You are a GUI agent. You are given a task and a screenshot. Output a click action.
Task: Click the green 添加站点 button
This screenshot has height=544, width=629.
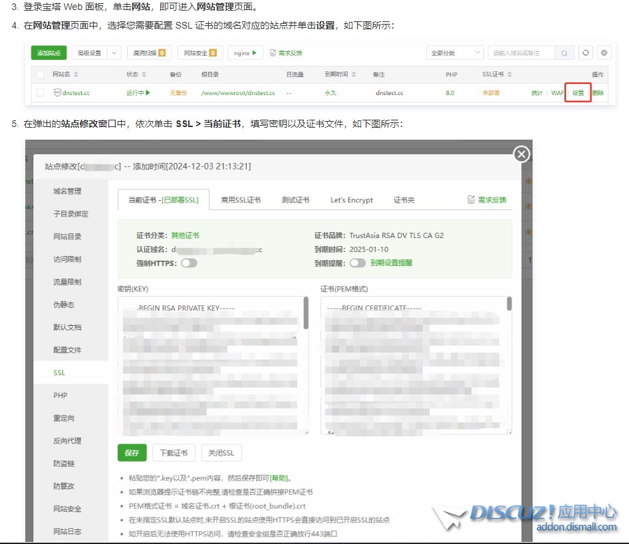(x=49, y=53)
